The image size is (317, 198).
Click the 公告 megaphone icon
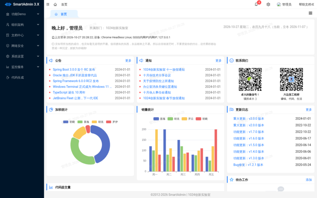[x=51, y=61]
